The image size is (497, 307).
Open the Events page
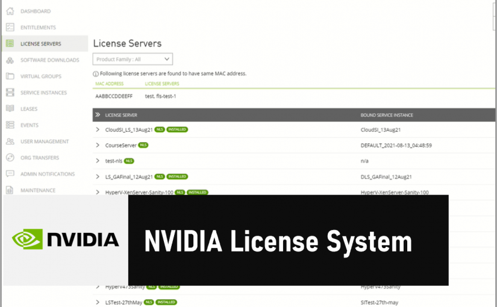(30, 125)
